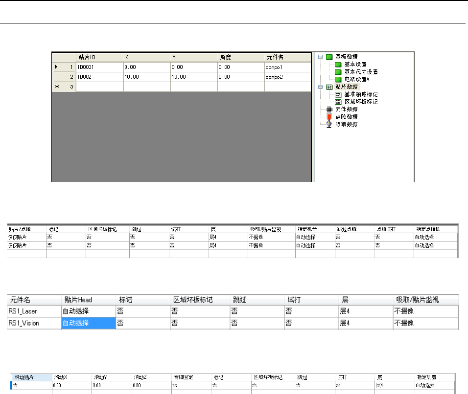Click the 角度 value 0.00 for compo1

pos(241,67)
